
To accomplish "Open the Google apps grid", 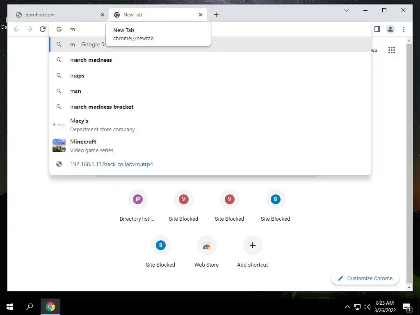I will click(x=392, y=50).
